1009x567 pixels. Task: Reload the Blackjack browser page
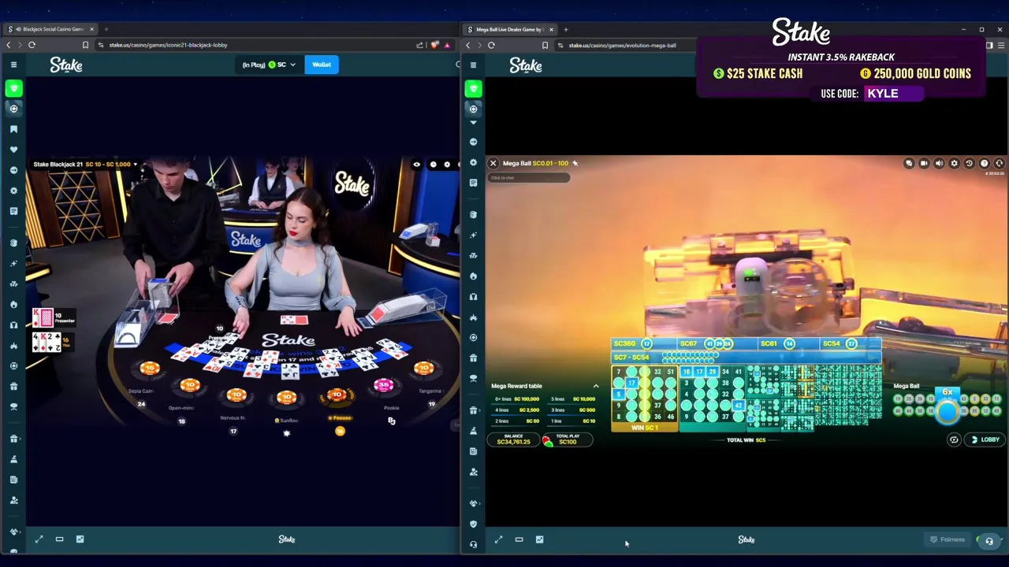32,45
